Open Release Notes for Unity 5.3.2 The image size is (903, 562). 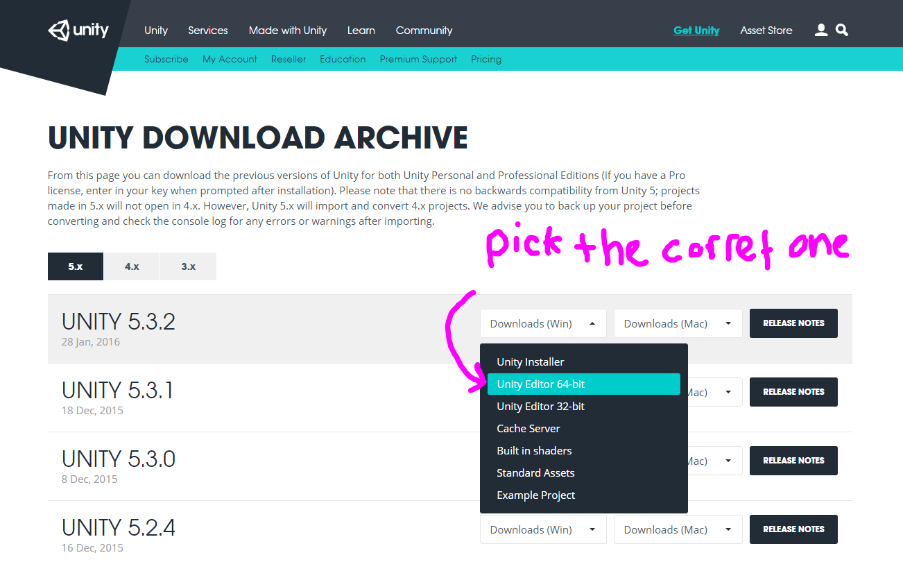[x=793, y=323]
